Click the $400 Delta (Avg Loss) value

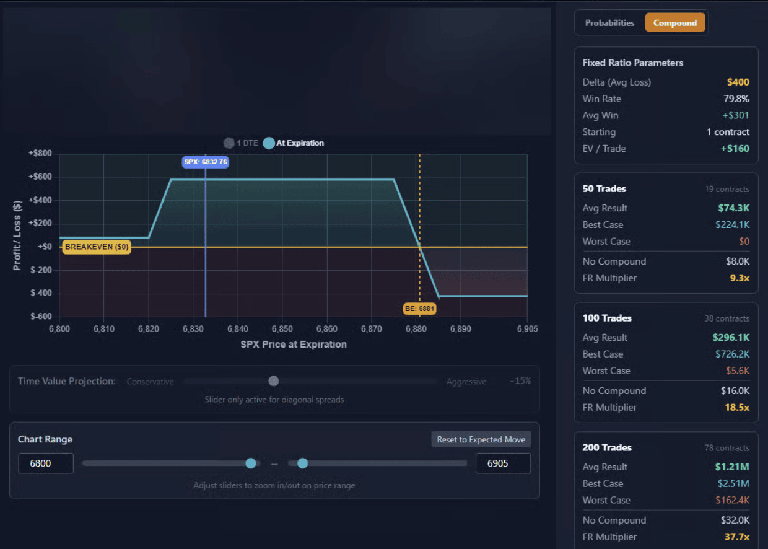[x=738, y=82]
